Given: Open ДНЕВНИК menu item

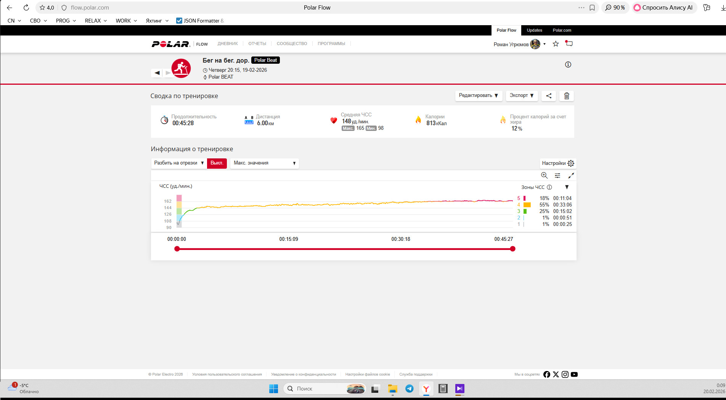Looking at the screenshot, I should click(228, 44).
